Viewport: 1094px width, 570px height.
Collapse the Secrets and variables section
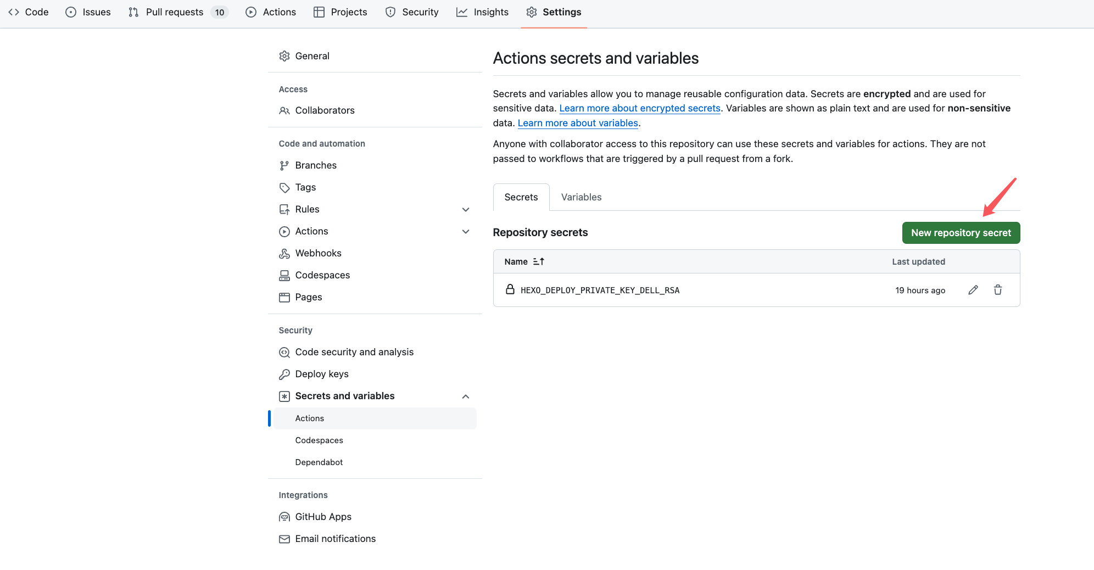(465, 396)
